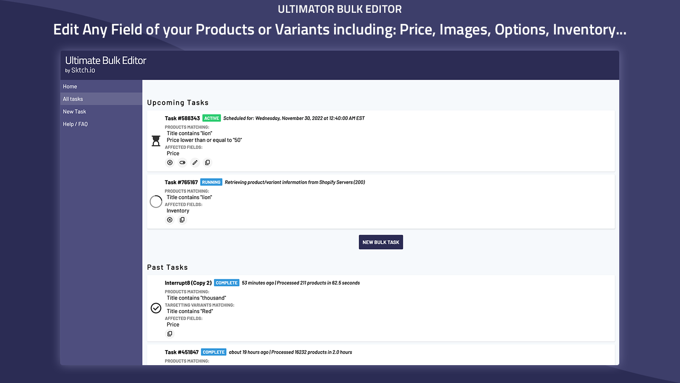680x383 pixels.
Task: Duplicate Task #588343 using the copy icon
Action: 207,163
